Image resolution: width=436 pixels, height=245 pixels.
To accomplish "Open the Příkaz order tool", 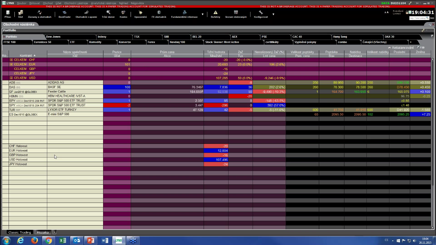I will tap(8, 14).
